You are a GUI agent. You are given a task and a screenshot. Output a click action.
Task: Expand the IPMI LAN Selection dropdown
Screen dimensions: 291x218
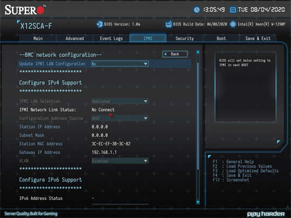120,101
